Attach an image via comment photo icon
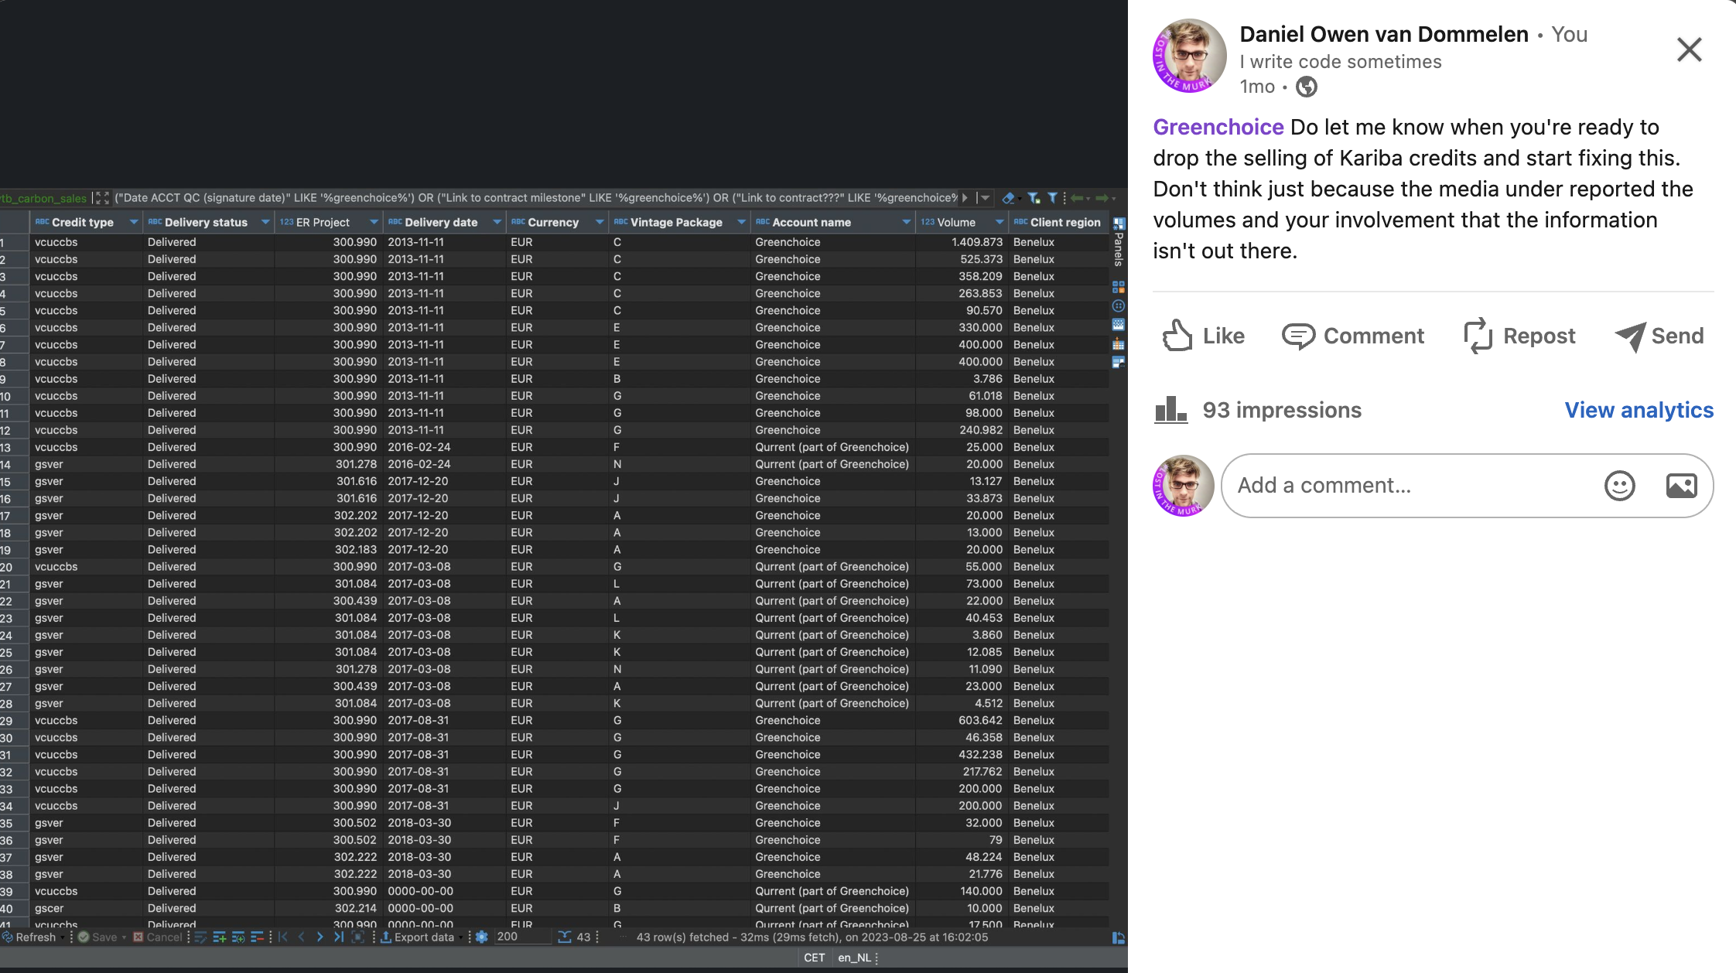Image resolution: width=1736 pixels, height=973 pixels. (1681, 486)
